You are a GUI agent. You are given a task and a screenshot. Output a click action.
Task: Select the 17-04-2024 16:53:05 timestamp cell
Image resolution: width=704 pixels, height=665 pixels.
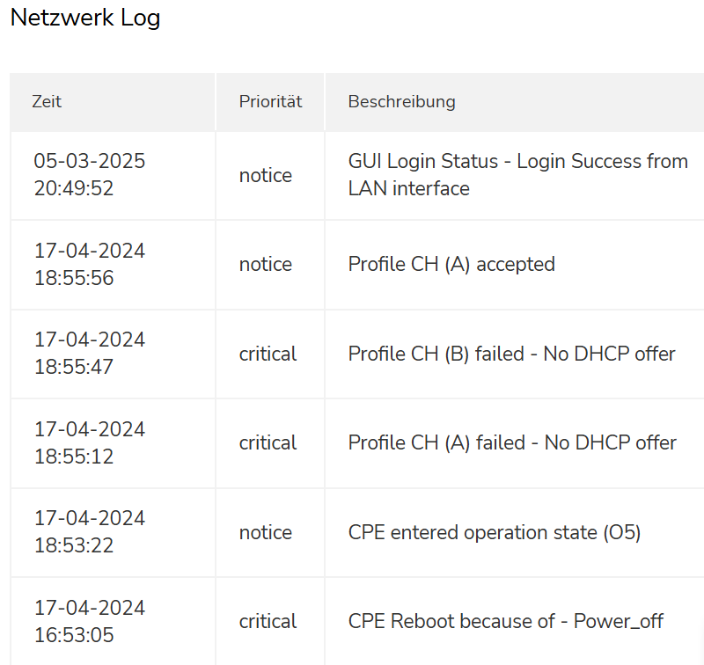point(89,621)
